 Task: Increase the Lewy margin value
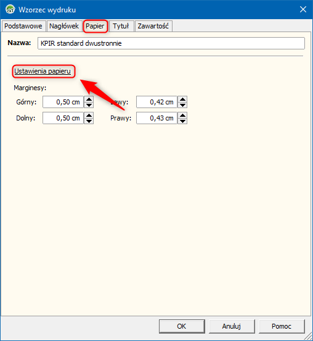182,99
